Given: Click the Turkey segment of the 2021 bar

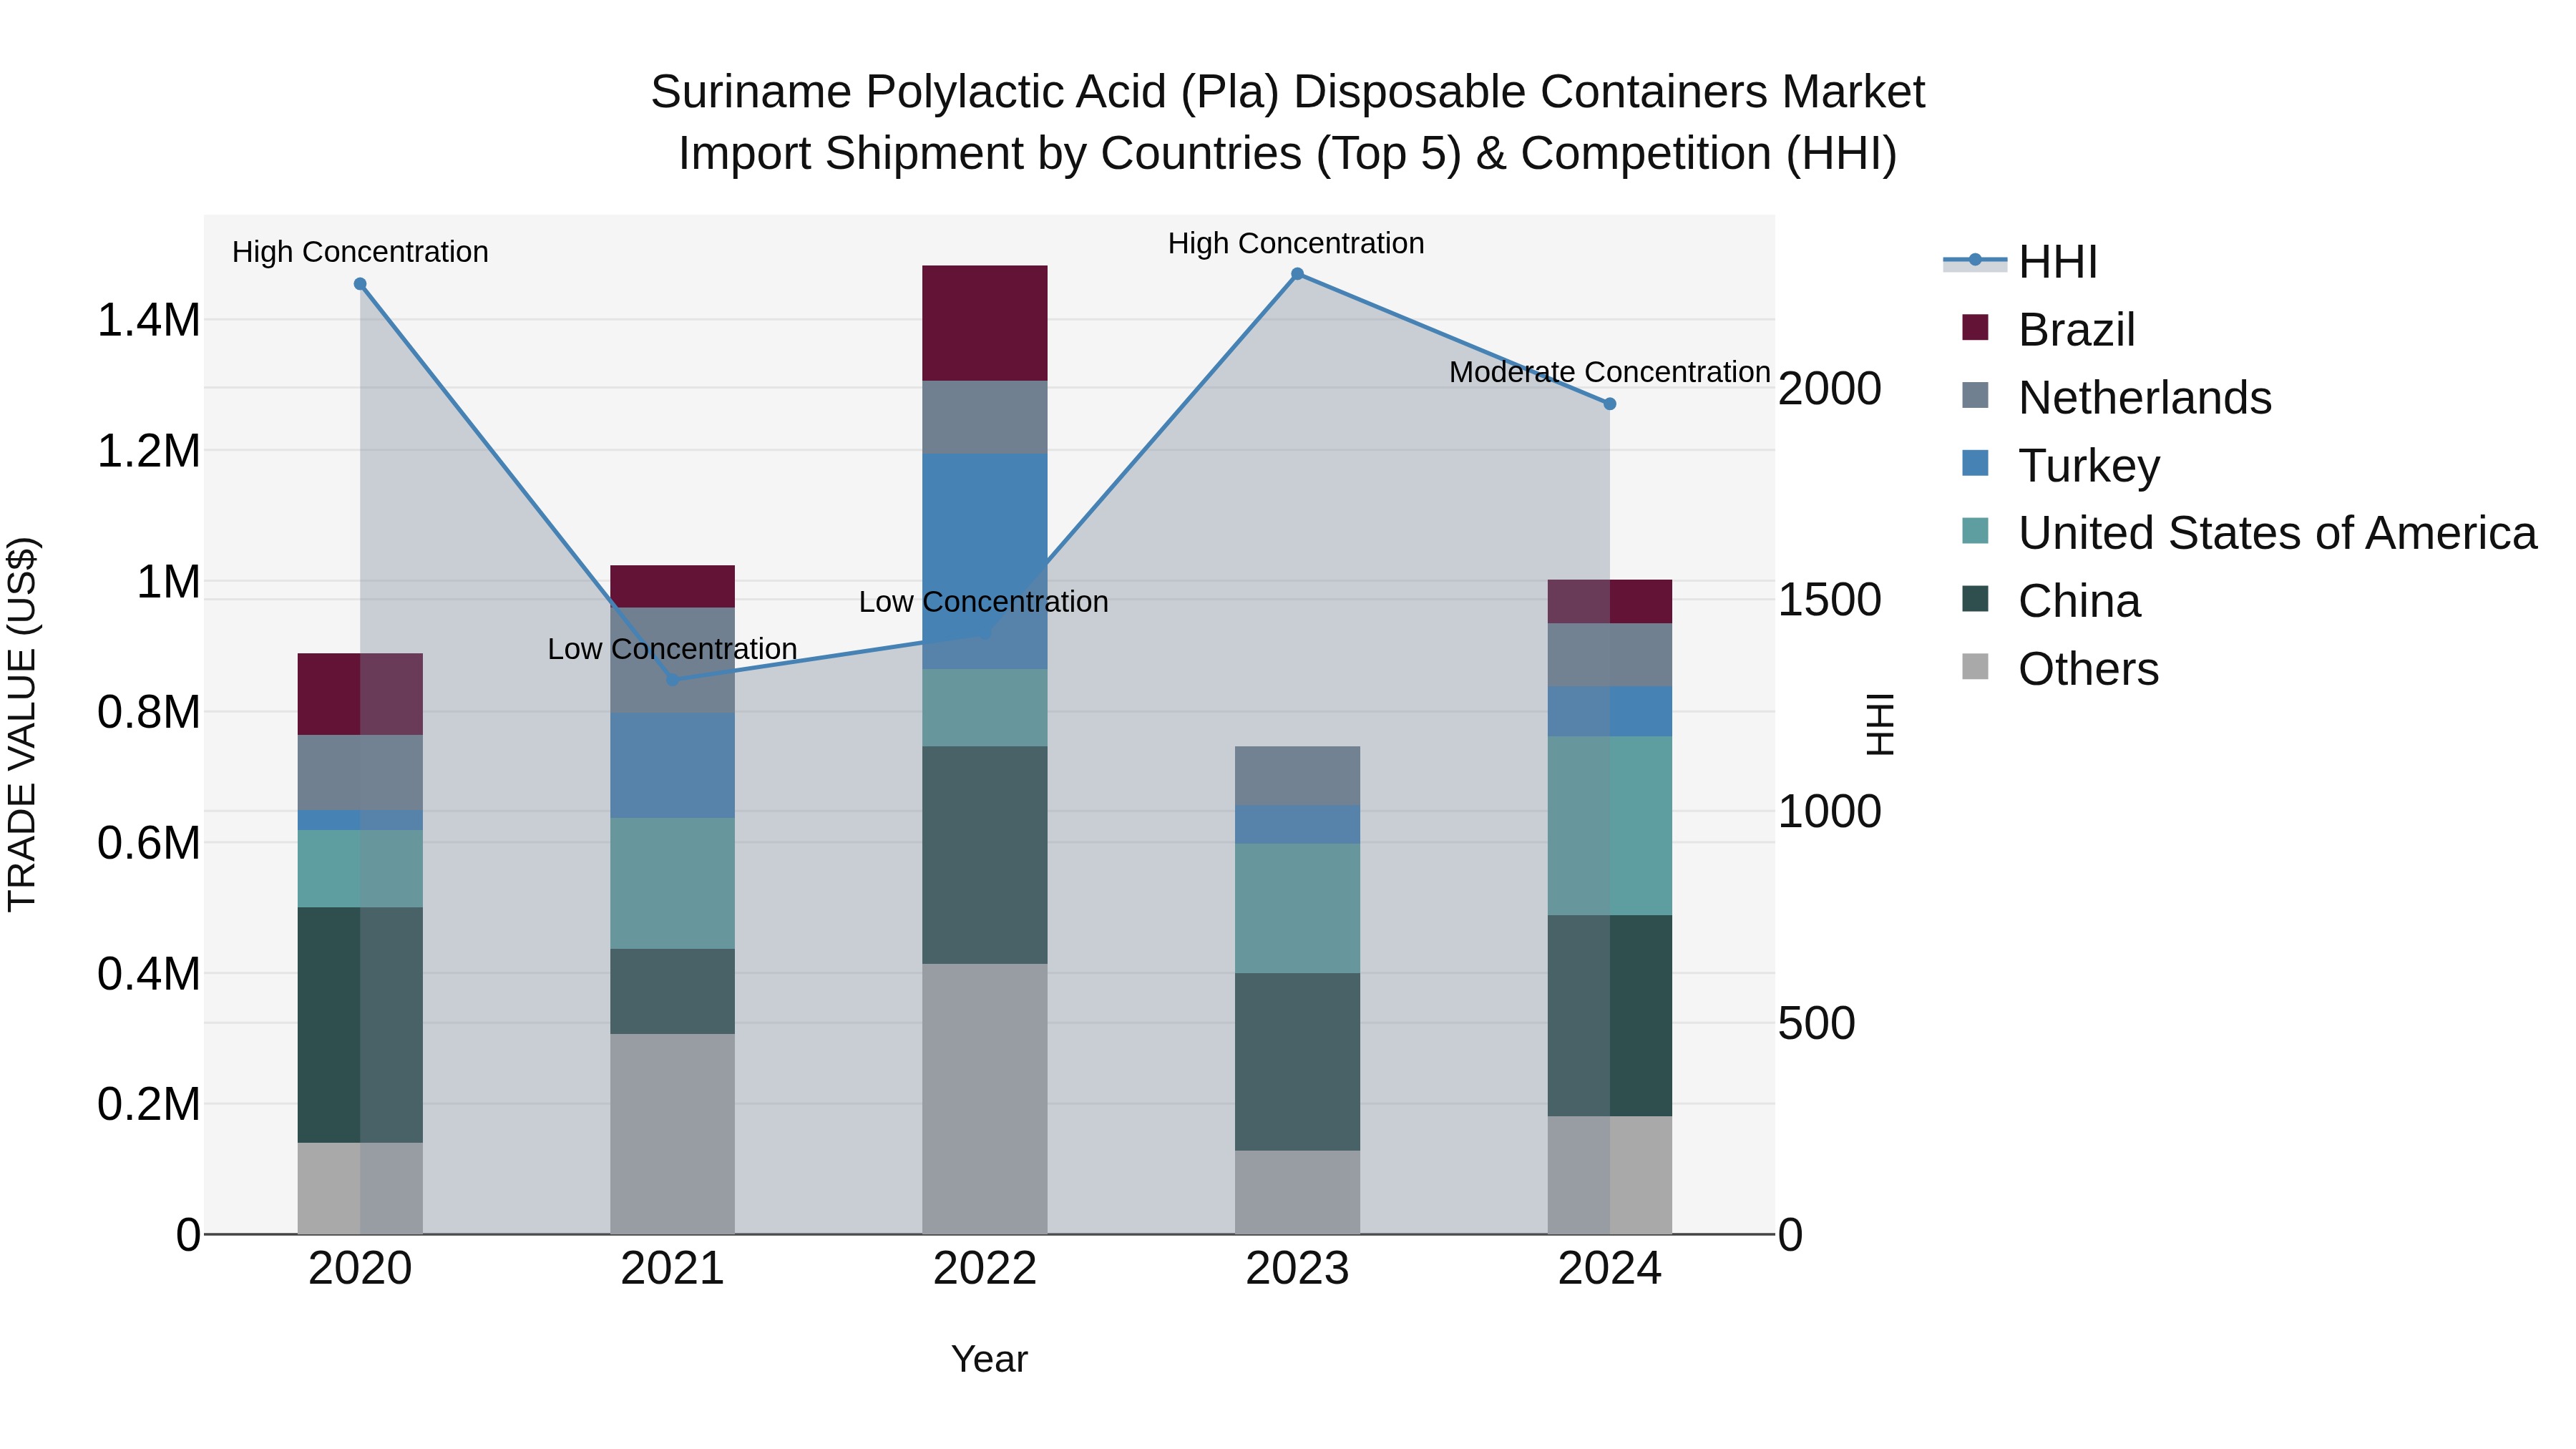Looking at the screenshot, I should (x=673, y=765).
